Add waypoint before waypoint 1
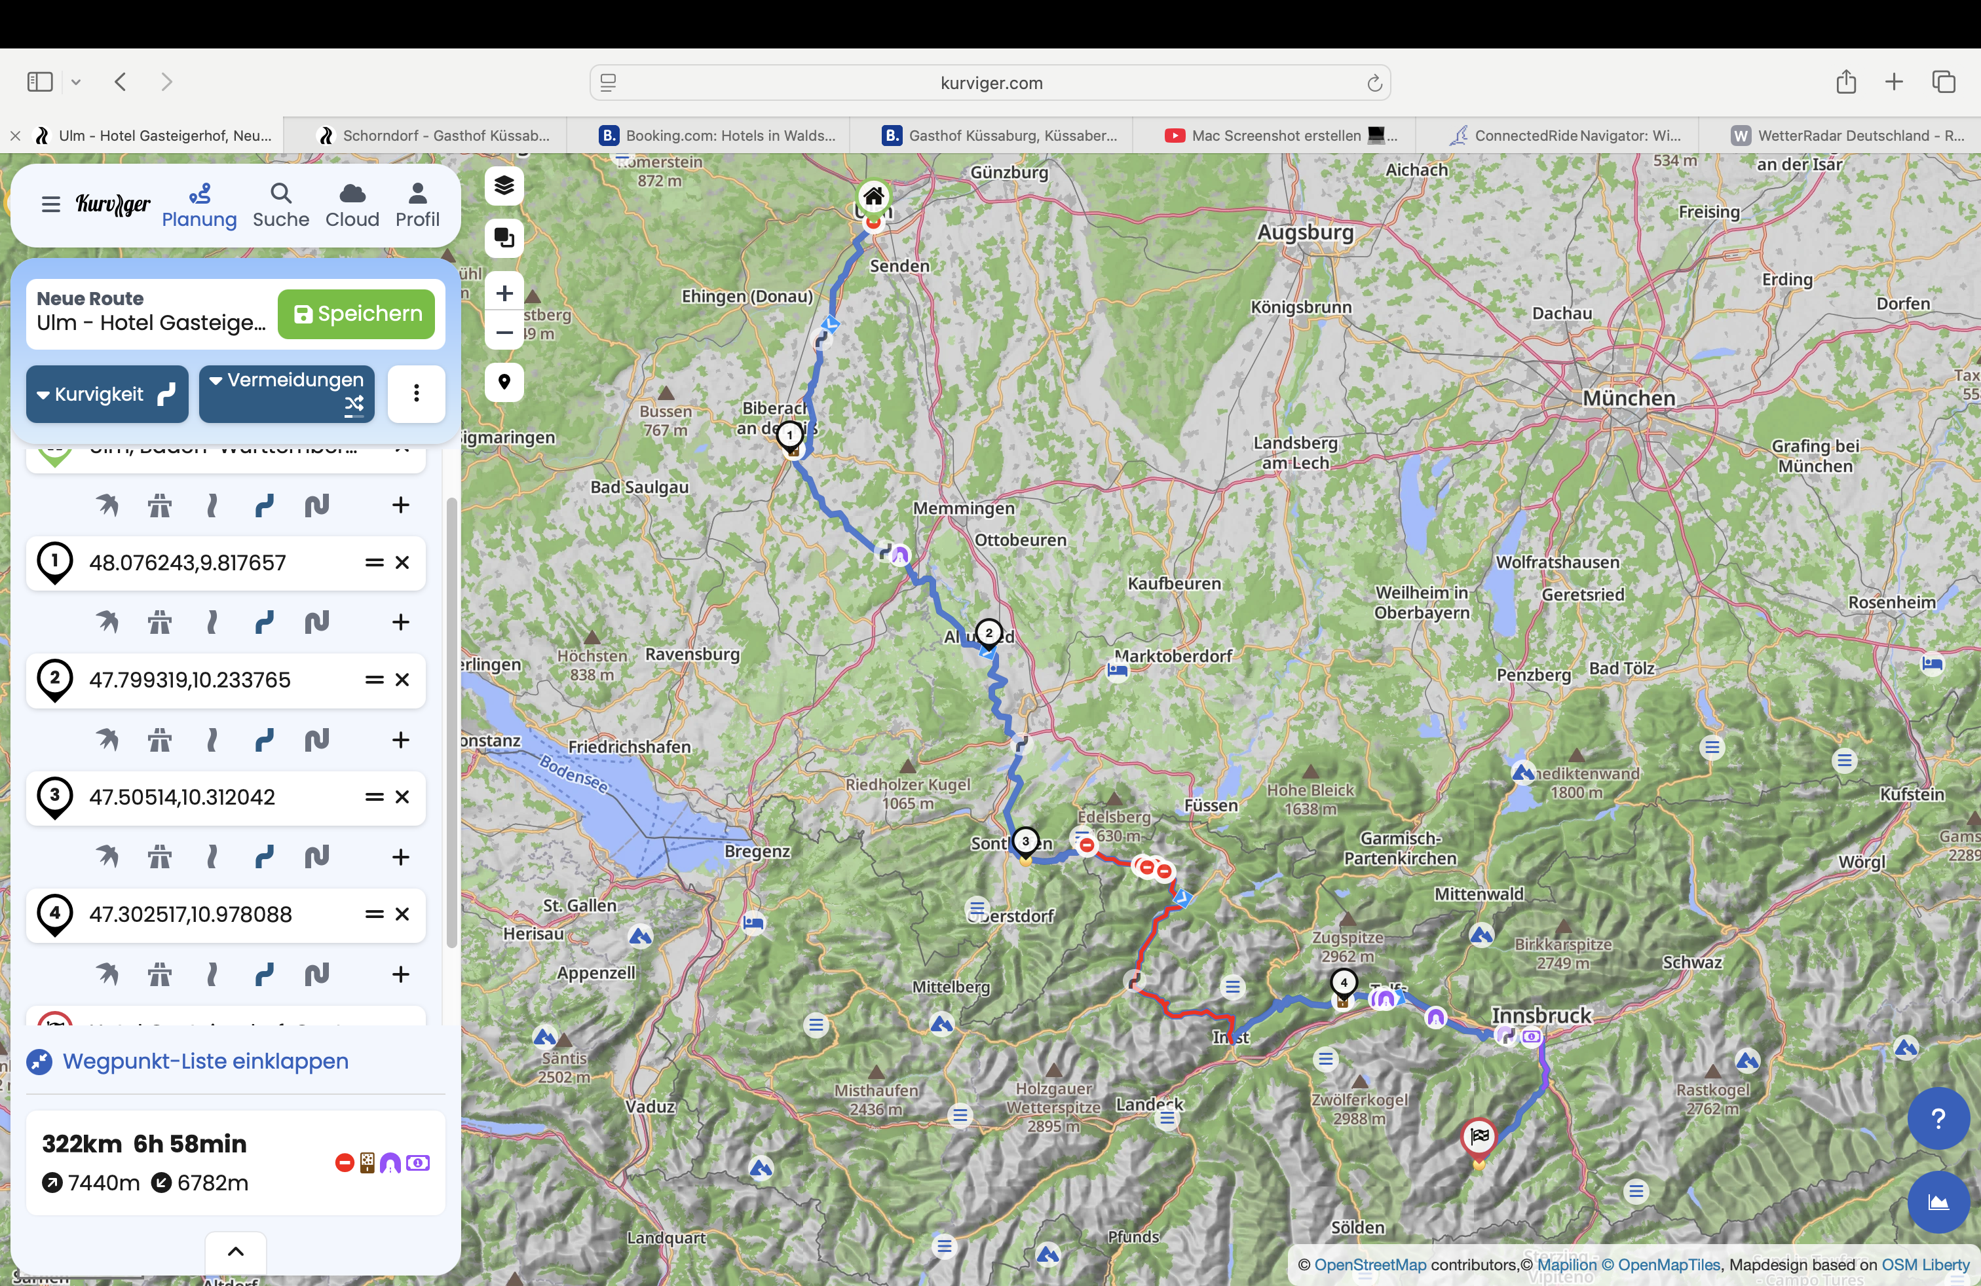The width and height of the screenshot is (1981, 1286). (400, 505)
